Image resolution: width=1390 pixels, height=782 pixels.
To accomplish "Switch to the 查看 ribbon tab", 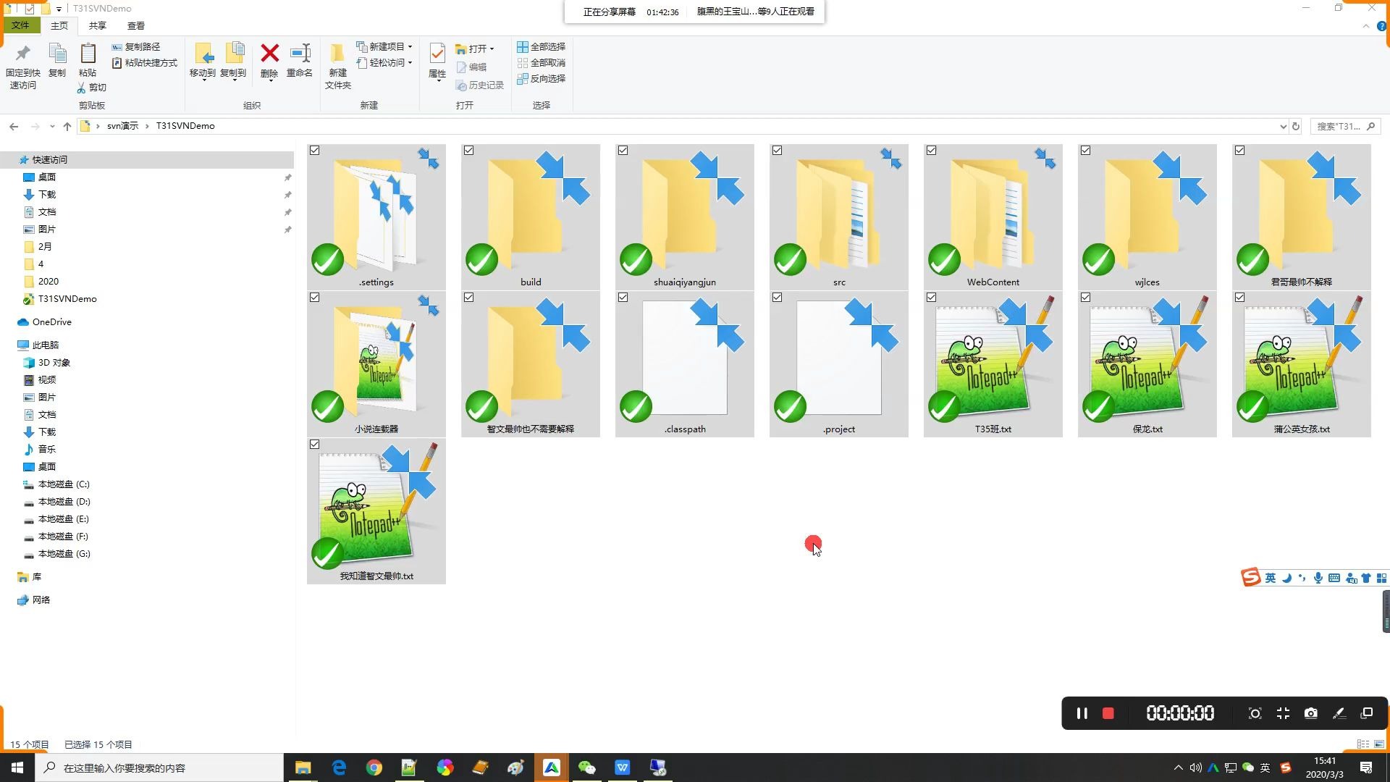I will 135,25.
